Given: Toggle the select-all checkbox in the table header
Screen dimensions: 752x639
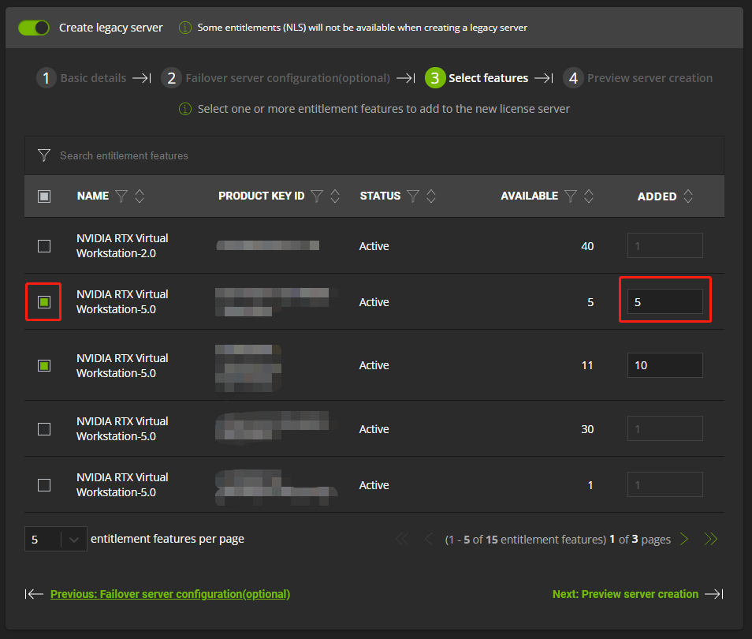Looking at the screenshot, I should click(44, 196).
